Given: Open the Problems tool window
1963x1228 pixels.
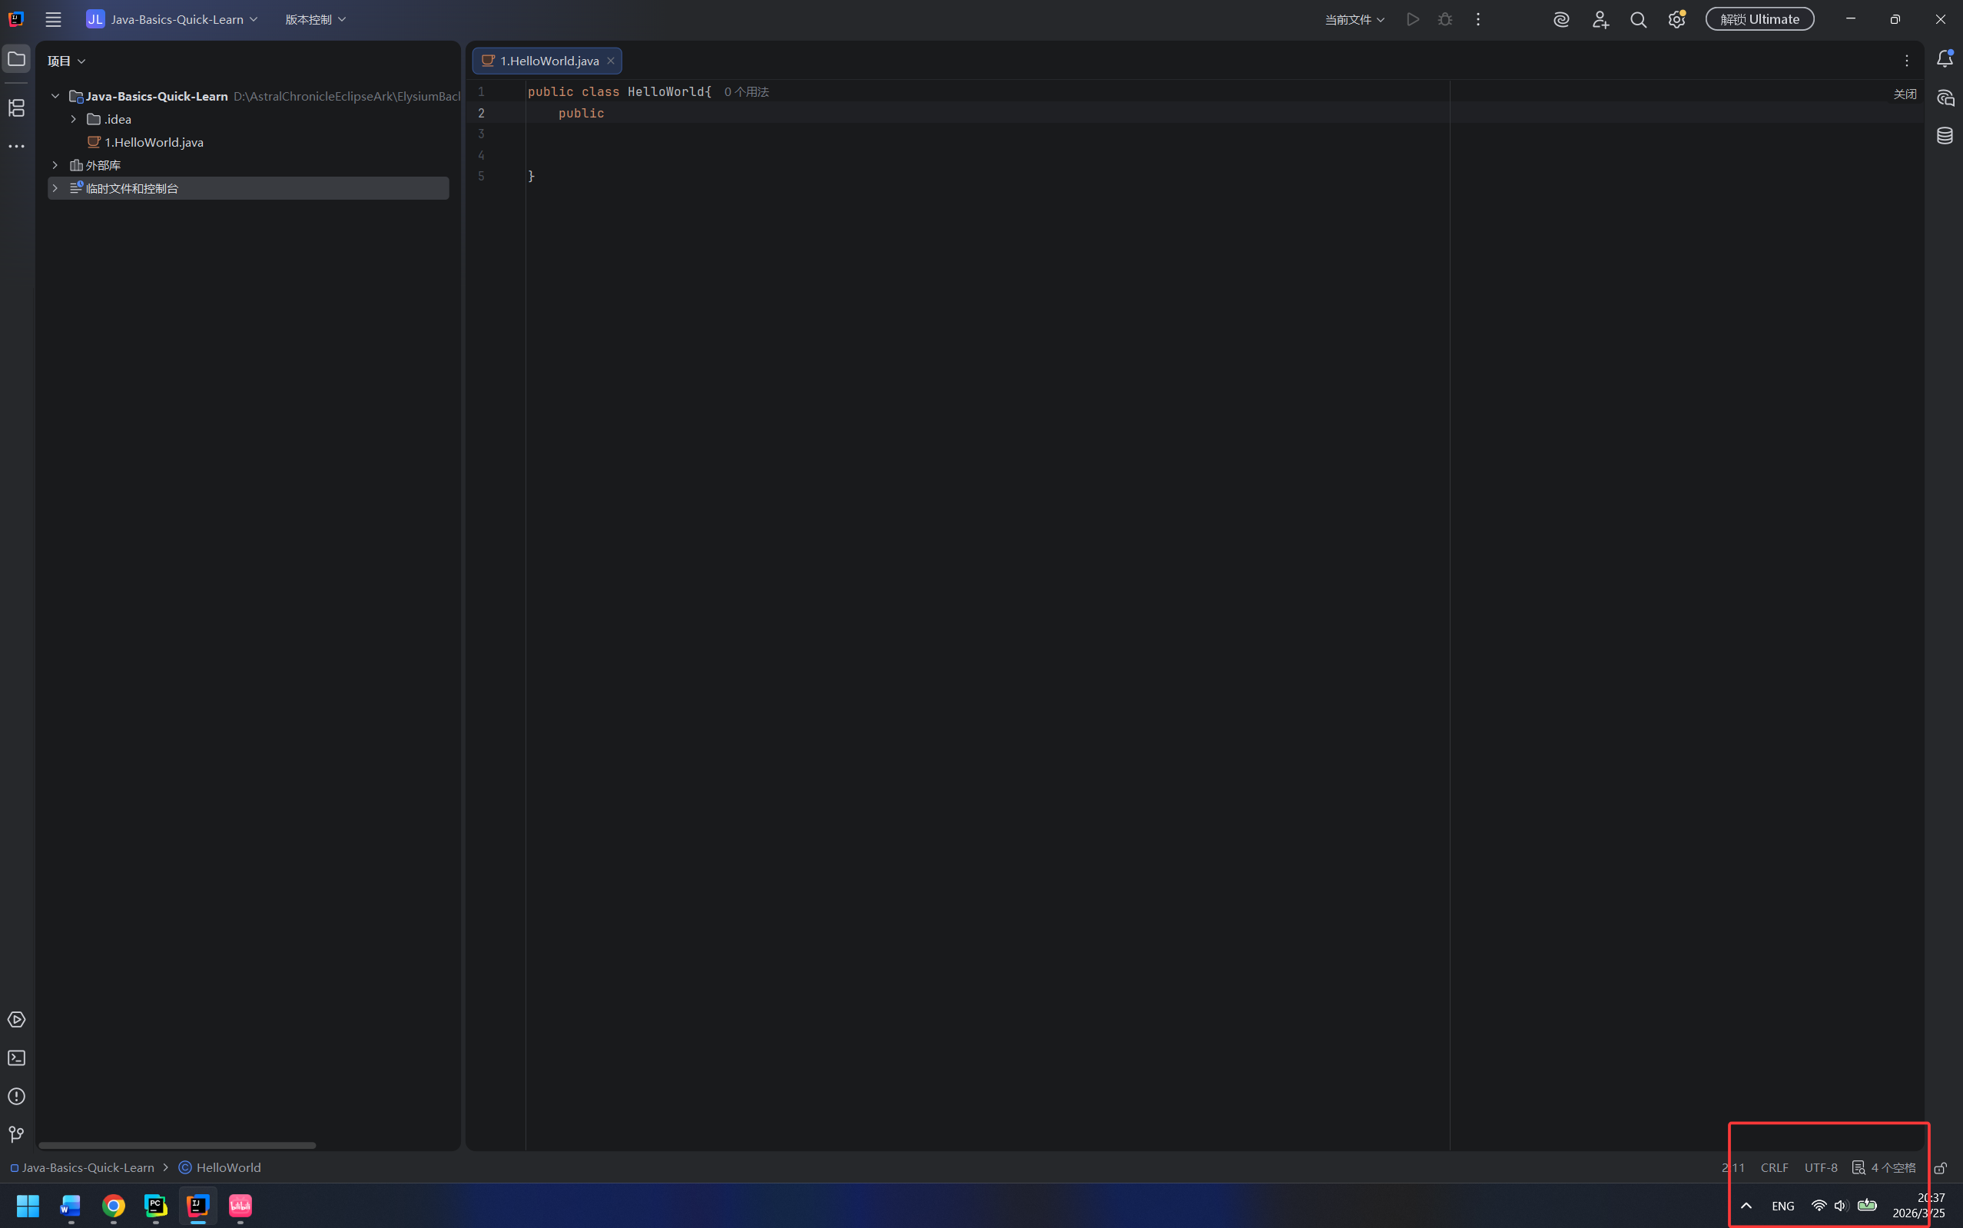Looking at the screenshot, I should (16, 1097).
